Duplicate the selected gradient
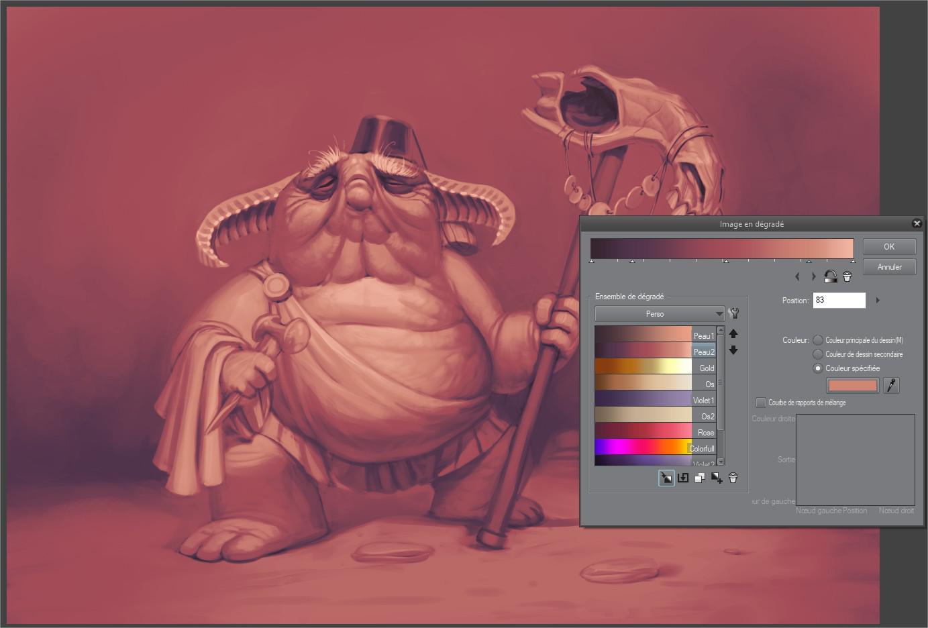Screen dimensions: 928x628 (700, 478)
